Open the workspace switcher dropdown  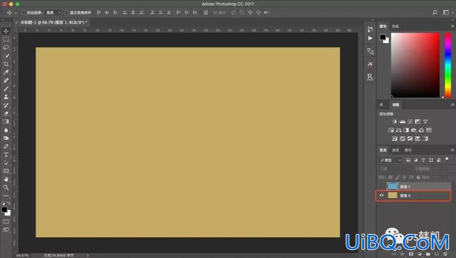coord(448,12)
